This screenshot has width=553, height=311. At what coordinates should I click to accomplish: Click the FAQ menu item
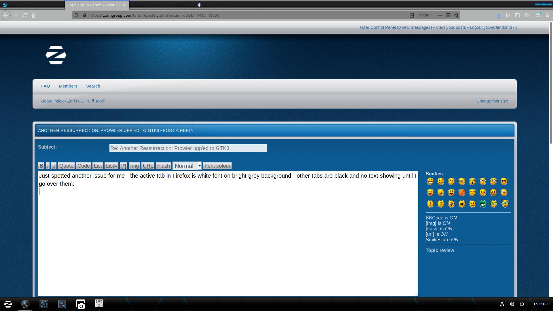coord(46,86)
